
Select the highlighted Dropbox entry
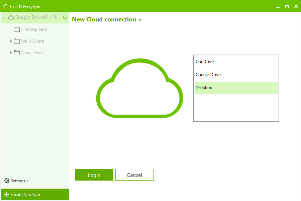pos(204,88)
